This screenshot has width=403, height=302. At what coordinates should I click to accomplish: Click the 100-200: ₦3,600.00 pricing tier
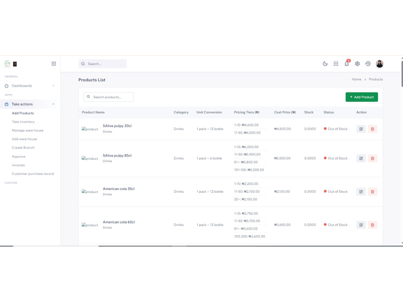[x=249, y=236]
